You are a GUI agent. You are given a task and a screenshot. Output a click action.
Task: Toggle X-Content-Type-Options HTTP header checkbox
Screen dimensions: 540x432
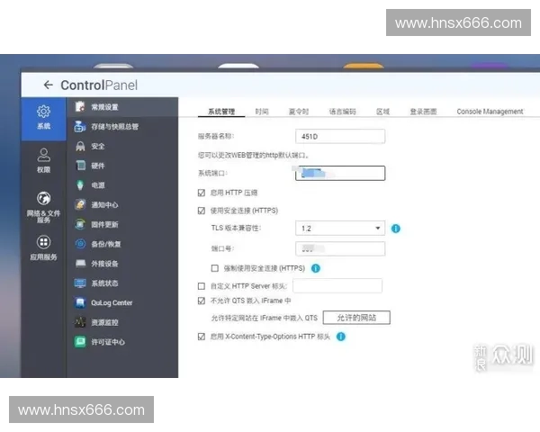coord(202,337)
